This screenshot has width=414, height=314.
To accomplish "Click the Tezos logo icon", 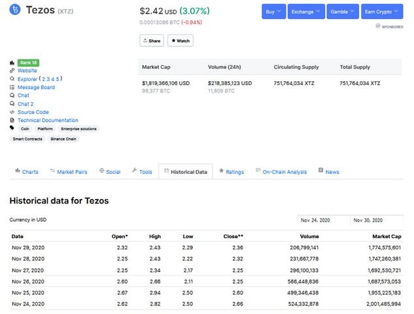I will pos(13,10).
